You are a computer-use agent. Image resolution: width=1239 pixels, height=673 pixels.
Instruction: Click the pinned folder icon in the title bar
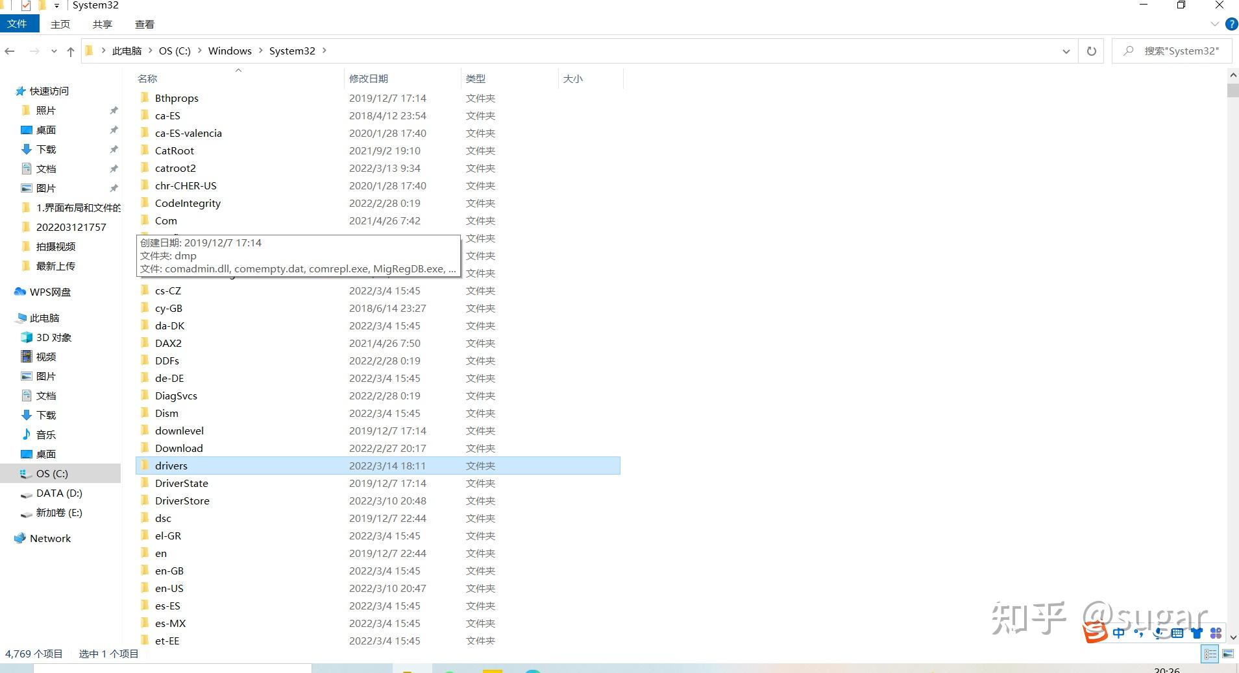point(41,5)
